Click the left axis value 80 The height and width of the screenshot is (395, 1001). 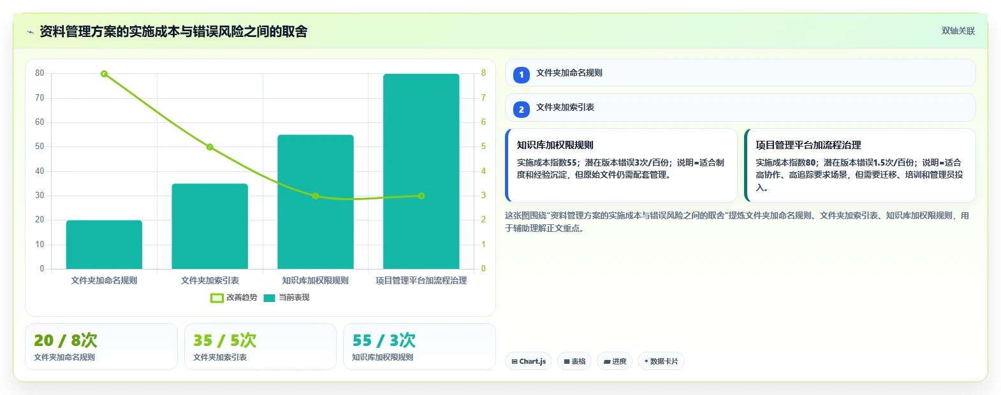click(x=40, y=73)
